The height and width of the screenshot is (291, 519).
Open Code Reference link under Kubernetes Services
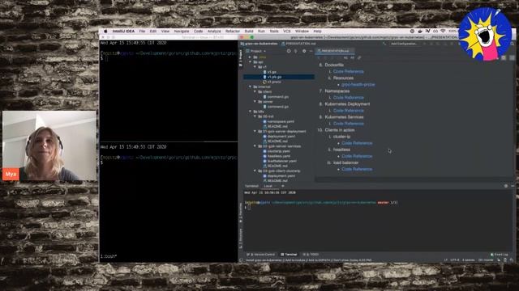coord(348,124)
